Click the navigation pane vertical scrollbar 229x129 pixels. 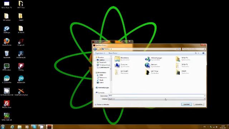pos(111,75)
